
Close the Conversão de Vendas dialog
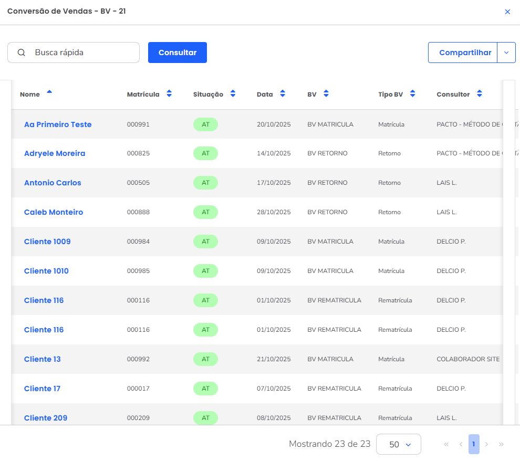click(x=507, y=12)
